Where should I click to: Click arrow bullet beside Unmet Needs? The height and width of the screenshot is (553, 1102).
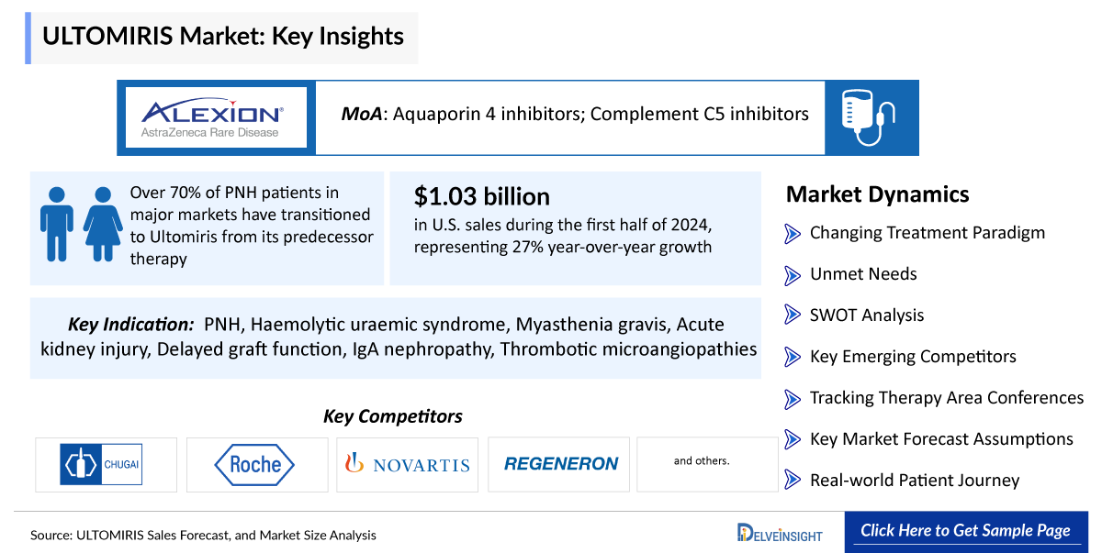(x=793, y=274)
